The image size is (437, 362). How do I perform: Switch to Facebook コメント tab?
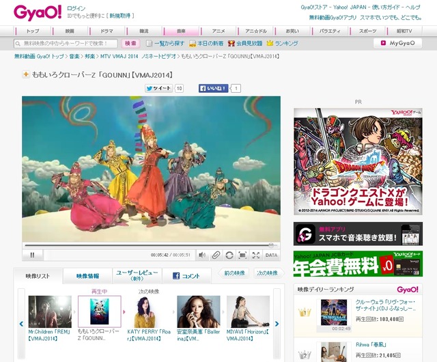click(x=186, y=276)
